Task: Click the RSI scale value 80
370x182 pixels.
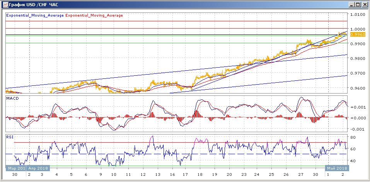Action: (x=353, y=137)
